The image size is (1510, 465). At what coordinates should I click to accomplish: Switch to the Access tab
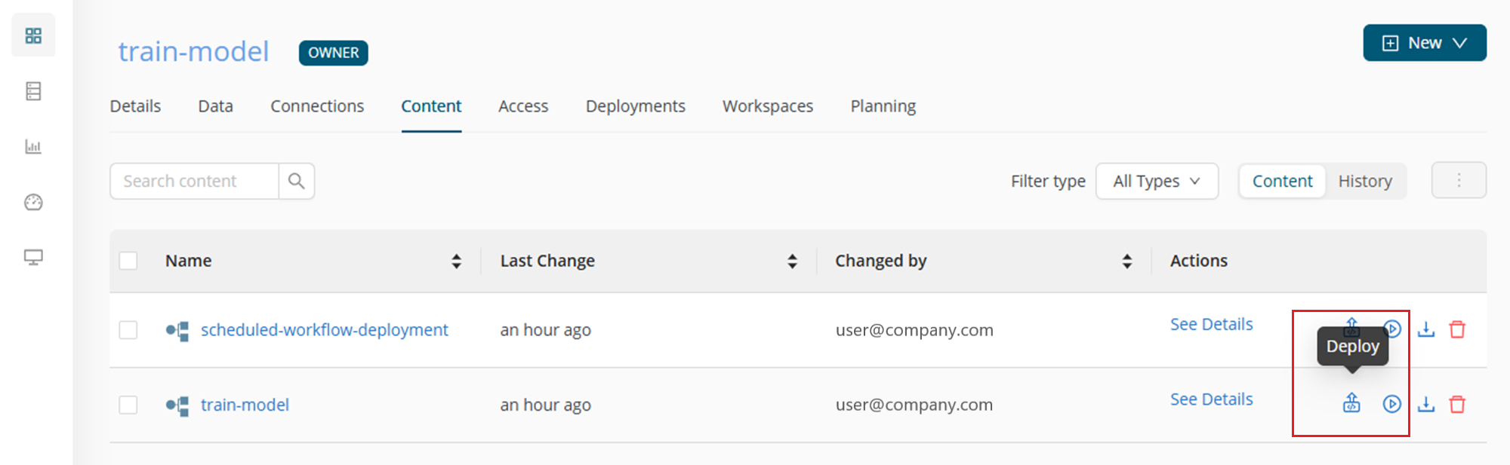523,106
